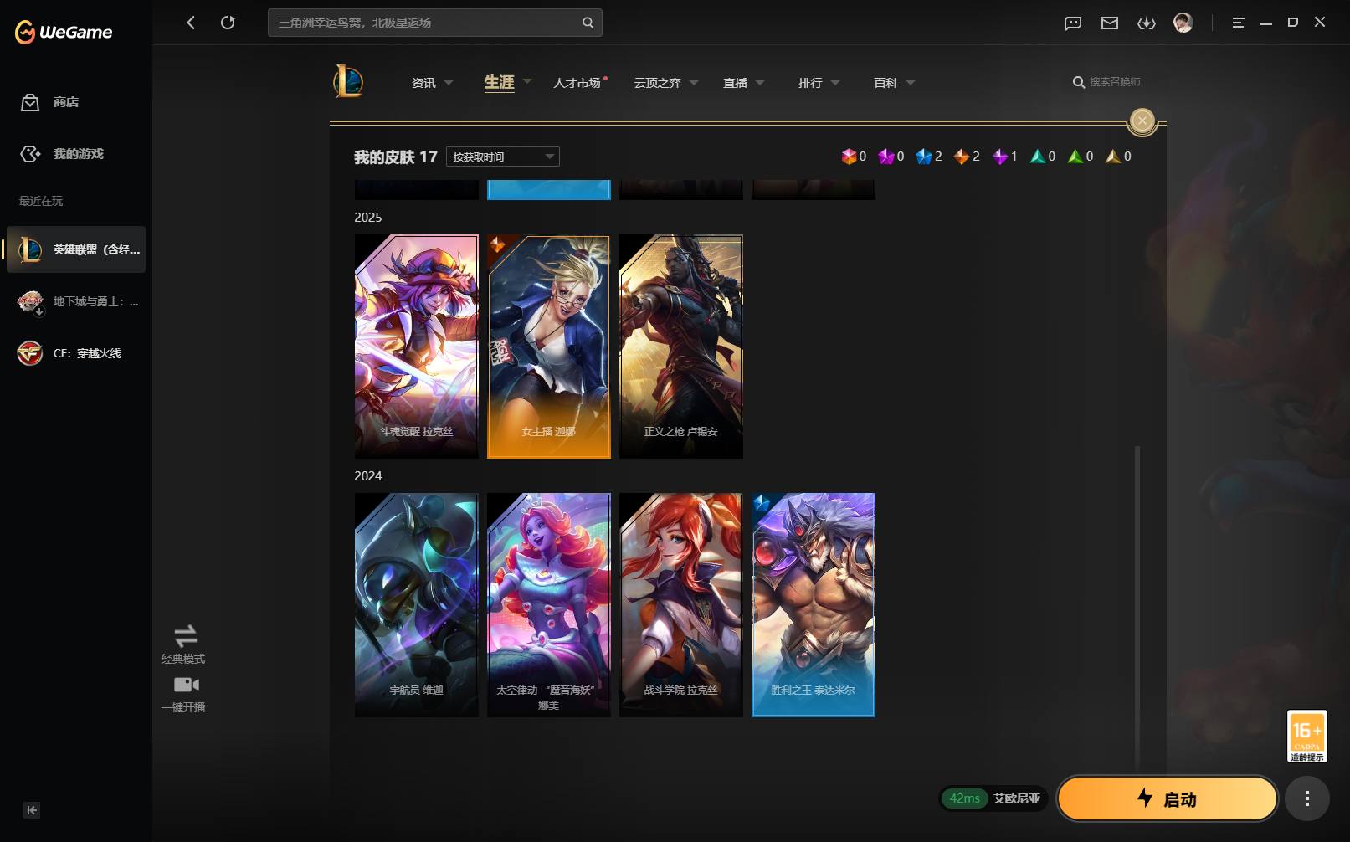This screenshot has width=1350, height=842.
Task: Go to 商店 store label
Action: [66, 102]
